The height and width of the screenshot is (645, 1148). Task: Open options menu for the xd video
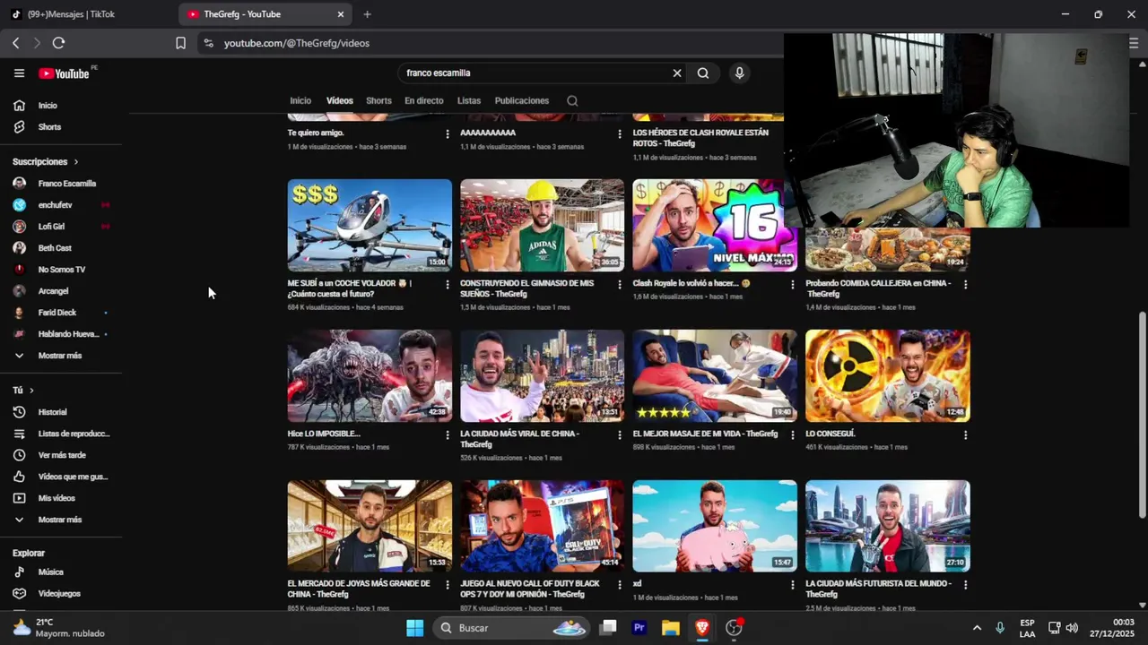click(x=792, y=584)
